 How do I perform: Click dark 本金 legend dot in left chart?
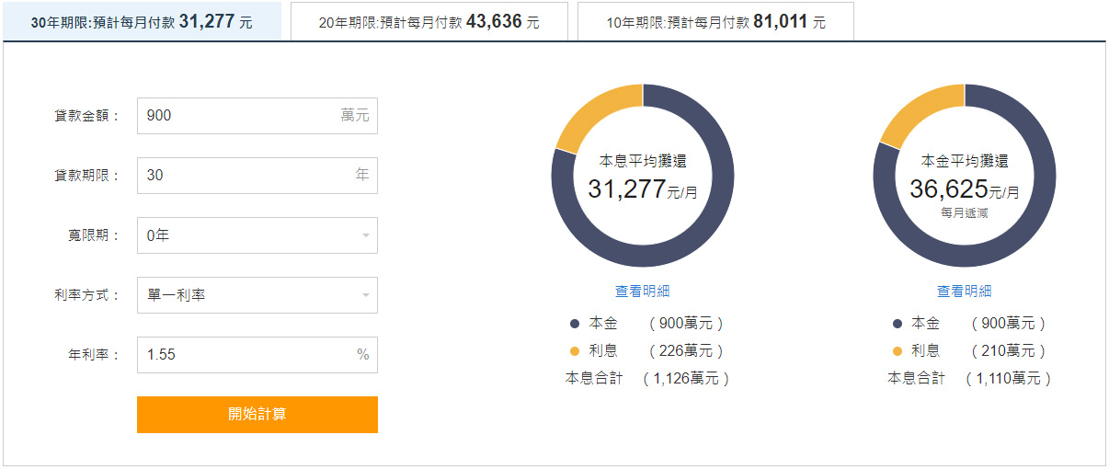pyautogui.click(x=575, y=324)
